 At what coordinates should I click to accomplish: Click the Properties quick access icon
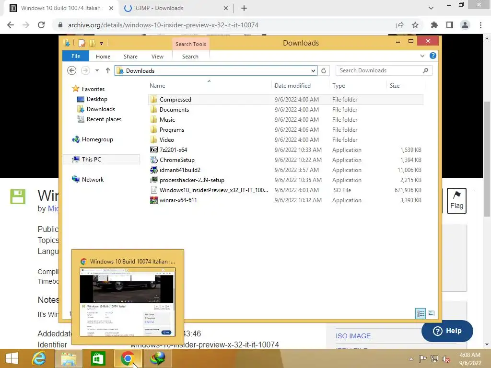click(x=82, y=43)
